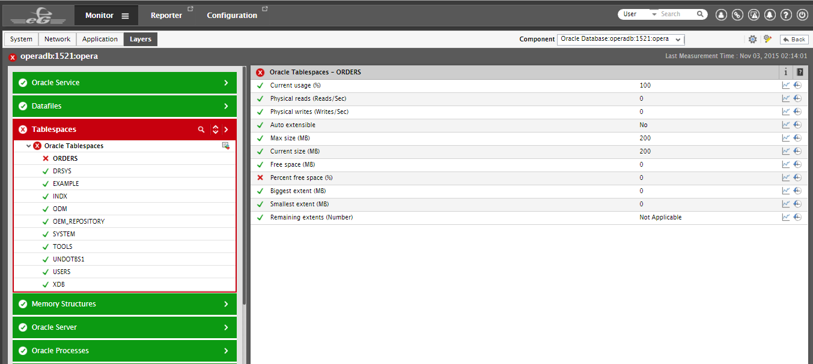Open the help book icon for ORDERS panel

coord(800,72)
